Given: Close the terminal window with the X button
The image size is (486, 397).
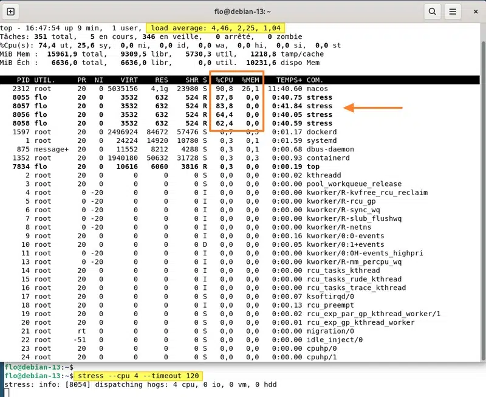Looking at the screenshot, I should (474, 12).
